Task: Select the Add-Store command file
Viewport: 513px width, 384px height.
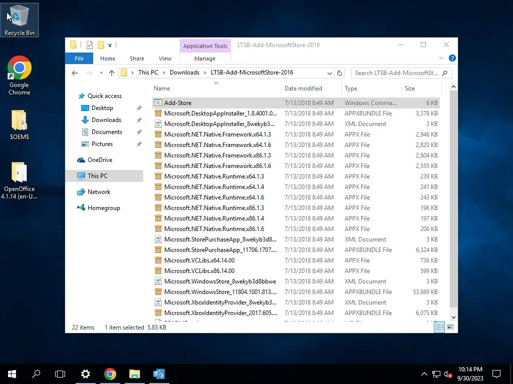Action: pyautogui.click(x=296, y=103)
